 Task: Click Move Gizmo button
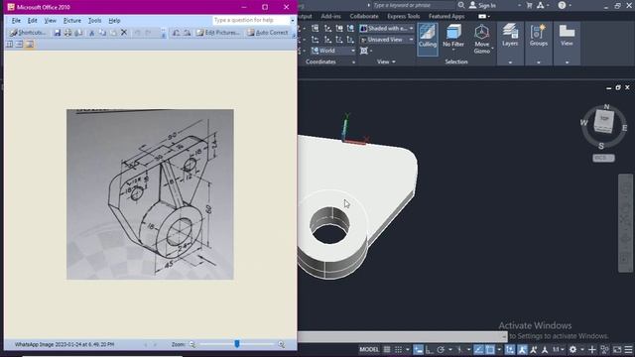pos(481,39)
